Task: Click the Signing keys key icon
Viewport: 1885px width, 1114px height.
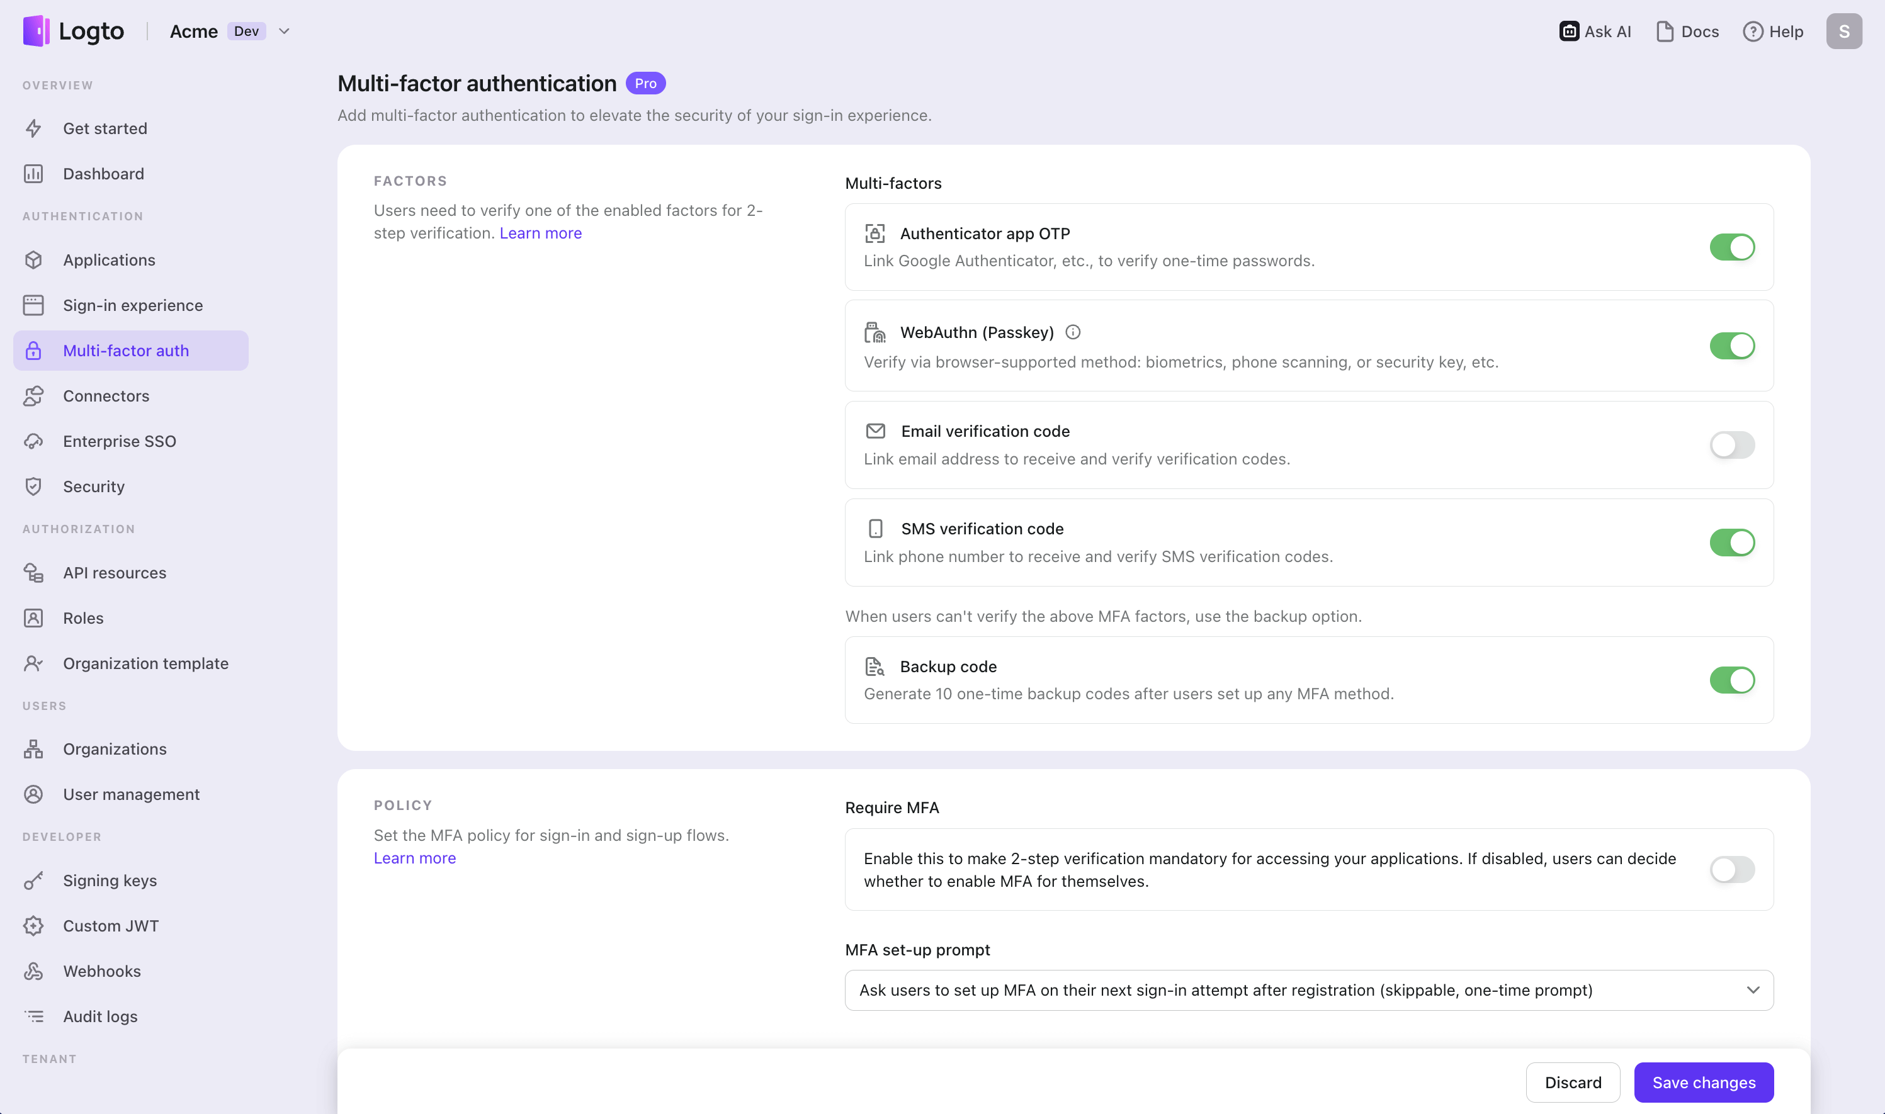Action: click(34, 881)
